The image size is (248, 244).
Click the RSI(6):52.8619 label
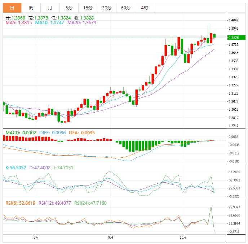tap(21, 203)
